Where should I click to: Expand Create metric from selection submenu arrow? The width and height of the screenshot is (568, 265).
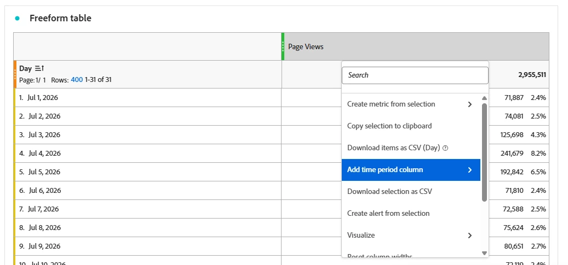point(470,104)
